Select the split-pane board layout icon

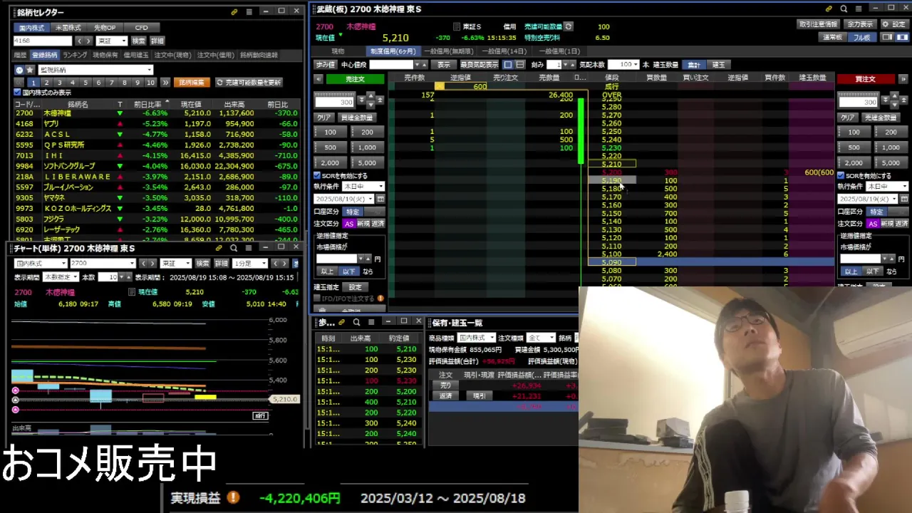click(x=520, y=64)
